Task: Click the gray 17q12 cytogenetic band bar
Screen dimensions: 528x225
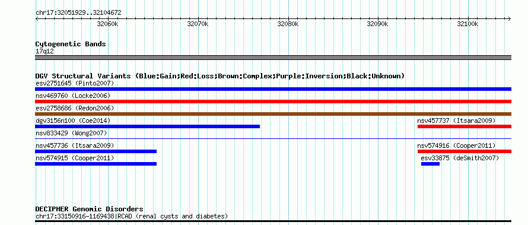Action: pyautogui.click(x=273, y=58)
